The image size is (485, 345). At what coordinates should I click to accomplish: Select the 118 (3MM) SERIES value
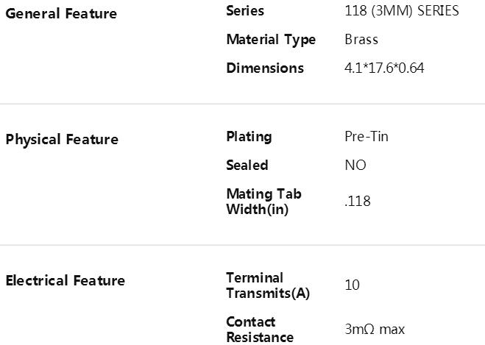click(402, 11)
